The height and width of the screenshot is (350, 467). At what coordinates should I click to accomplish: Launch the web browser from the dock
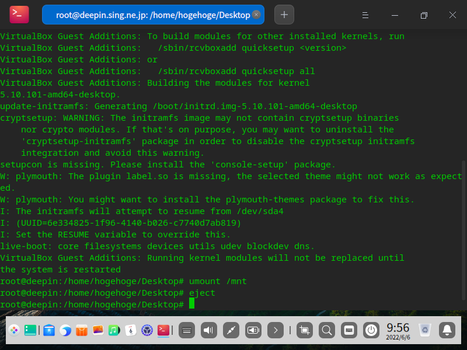click(65, 330)
